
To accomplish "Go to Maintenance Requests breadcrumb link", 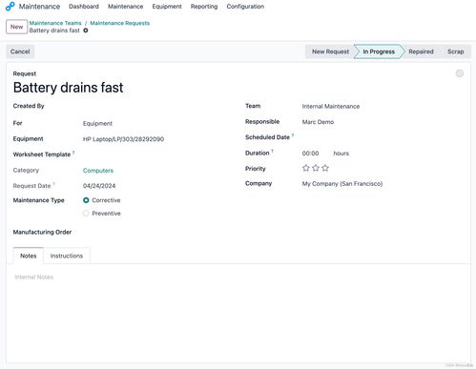I will 119,23.
